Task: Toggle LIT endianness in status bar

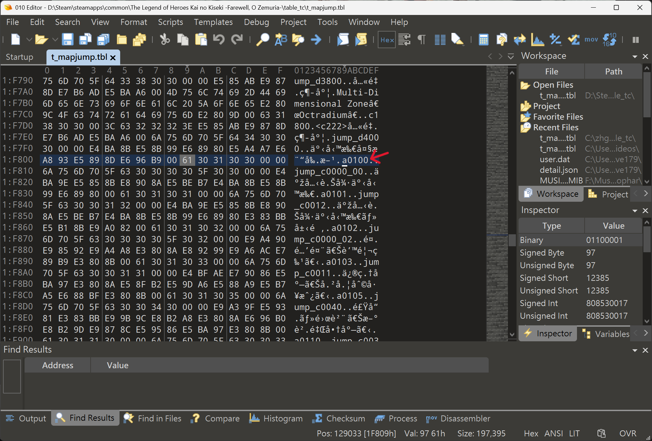Action: coord(574,433)
